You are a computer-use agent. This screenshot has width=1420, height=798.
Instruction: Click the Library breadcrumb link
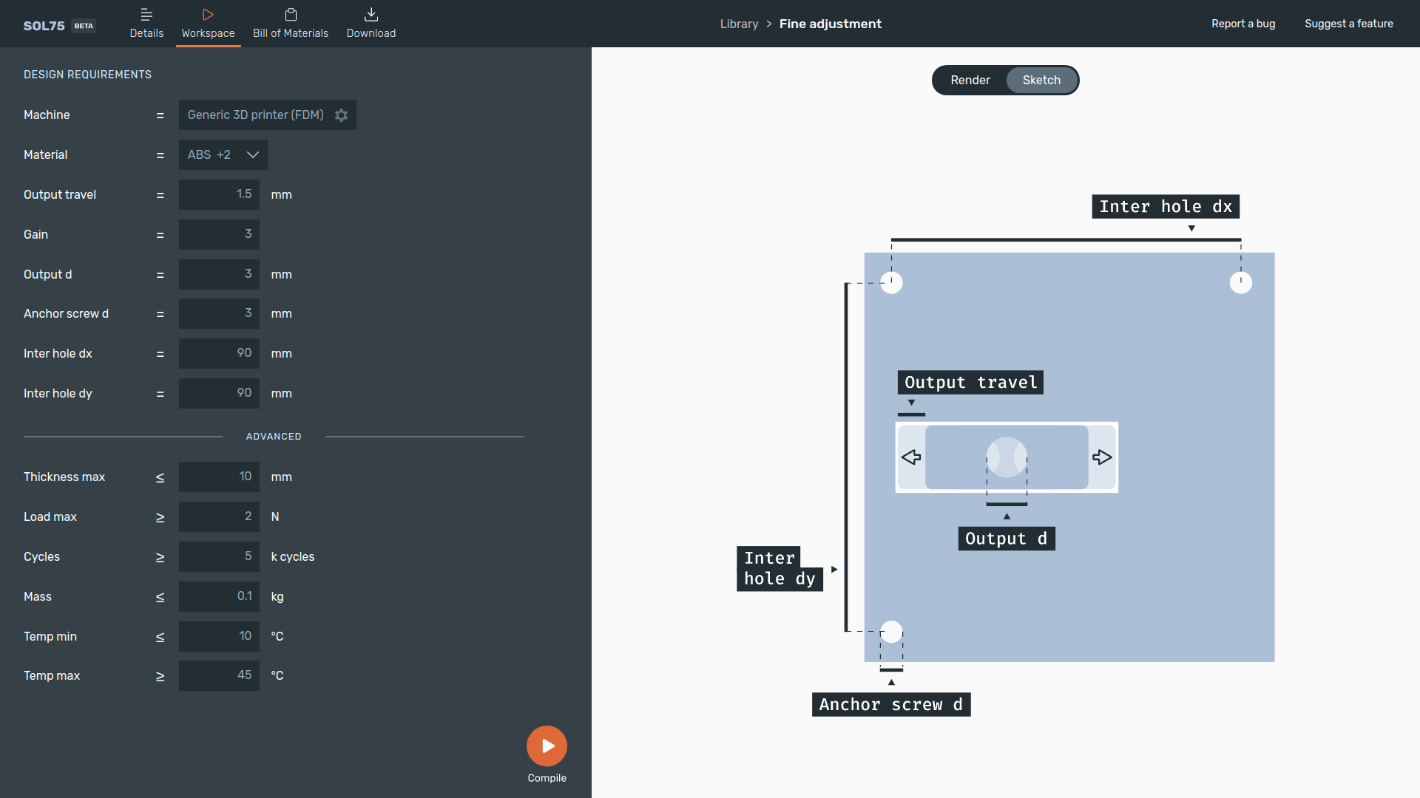tap(739, 24)
